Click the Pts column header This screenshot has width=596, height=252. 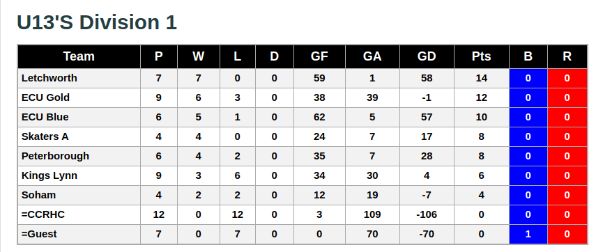(481, 56)
